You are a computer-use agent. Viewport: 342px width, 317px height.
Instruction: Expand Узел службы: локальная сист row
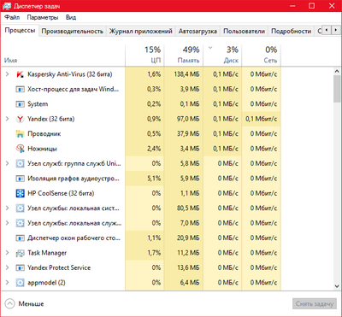point(8,208)
